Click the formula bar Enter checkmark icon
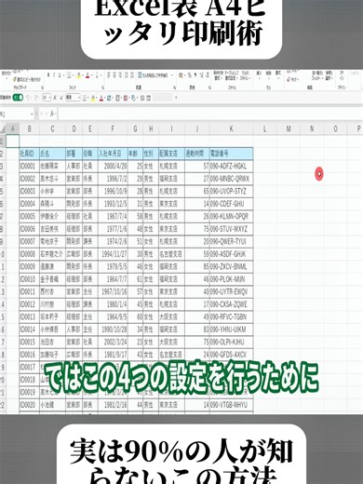Screen dimensions: 363x484 point(47,114)
